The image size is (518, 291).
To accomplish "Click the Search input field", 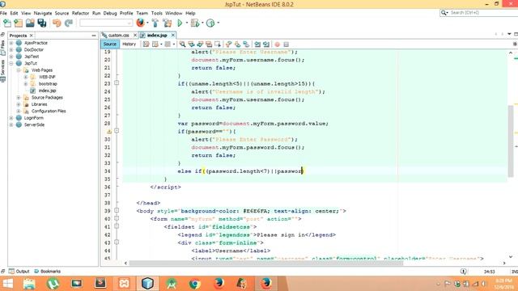I will coord(481,13).
